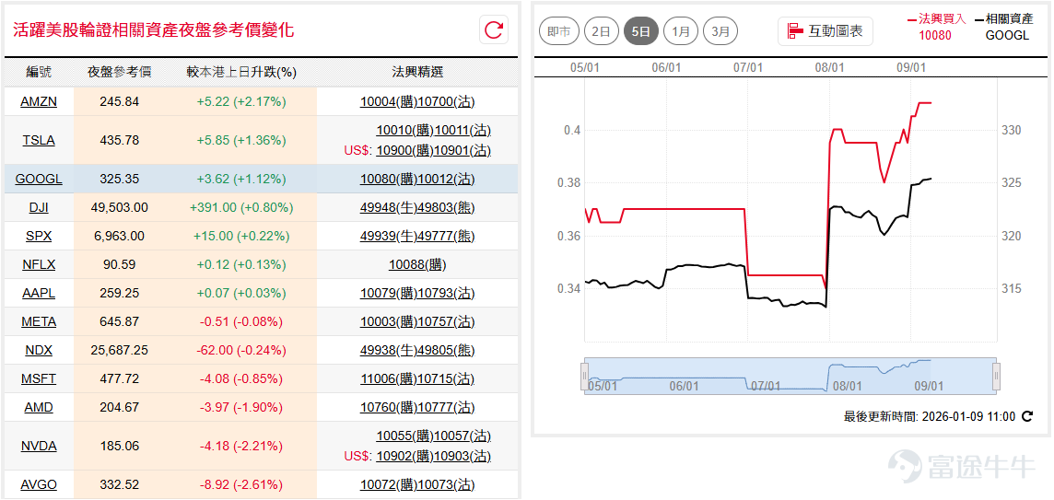Image resolution: width=1054 pixels, height=500 pixels.
Task: Open warrant 10777(沽) for AMD
Action: tap(446, 407)
